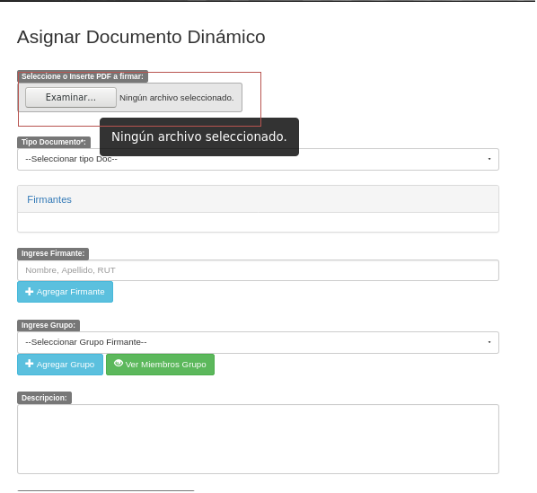Viewport: 537px width, 493px height.
Task: Click the Firmantes panel heading link
Action: coord(49,199)
